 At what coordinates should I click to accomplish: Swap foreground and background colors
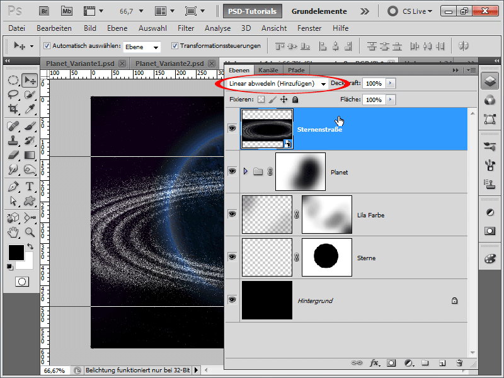click(30, 246)
